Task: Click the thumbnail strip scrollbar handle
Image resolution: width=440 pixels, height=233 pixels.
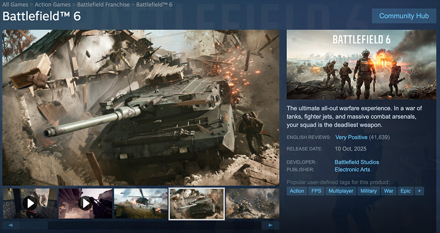Action: pyautogui.click(x=34, y=225)
